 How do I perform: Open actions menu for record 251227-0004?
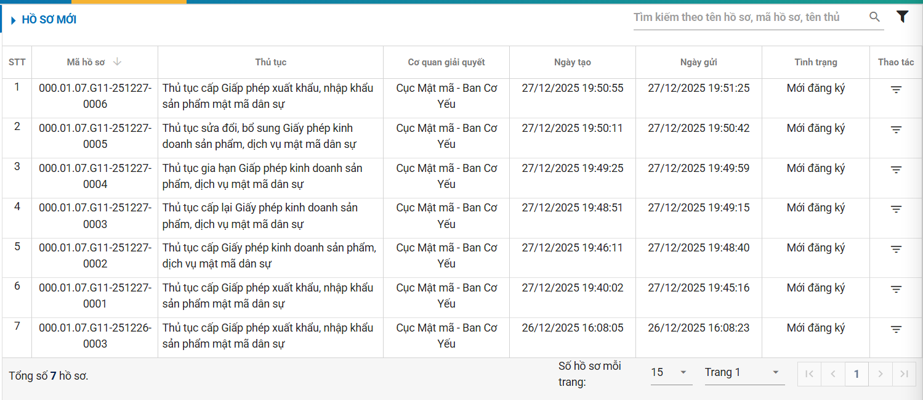pyautogui.click(x=896, y=169)
